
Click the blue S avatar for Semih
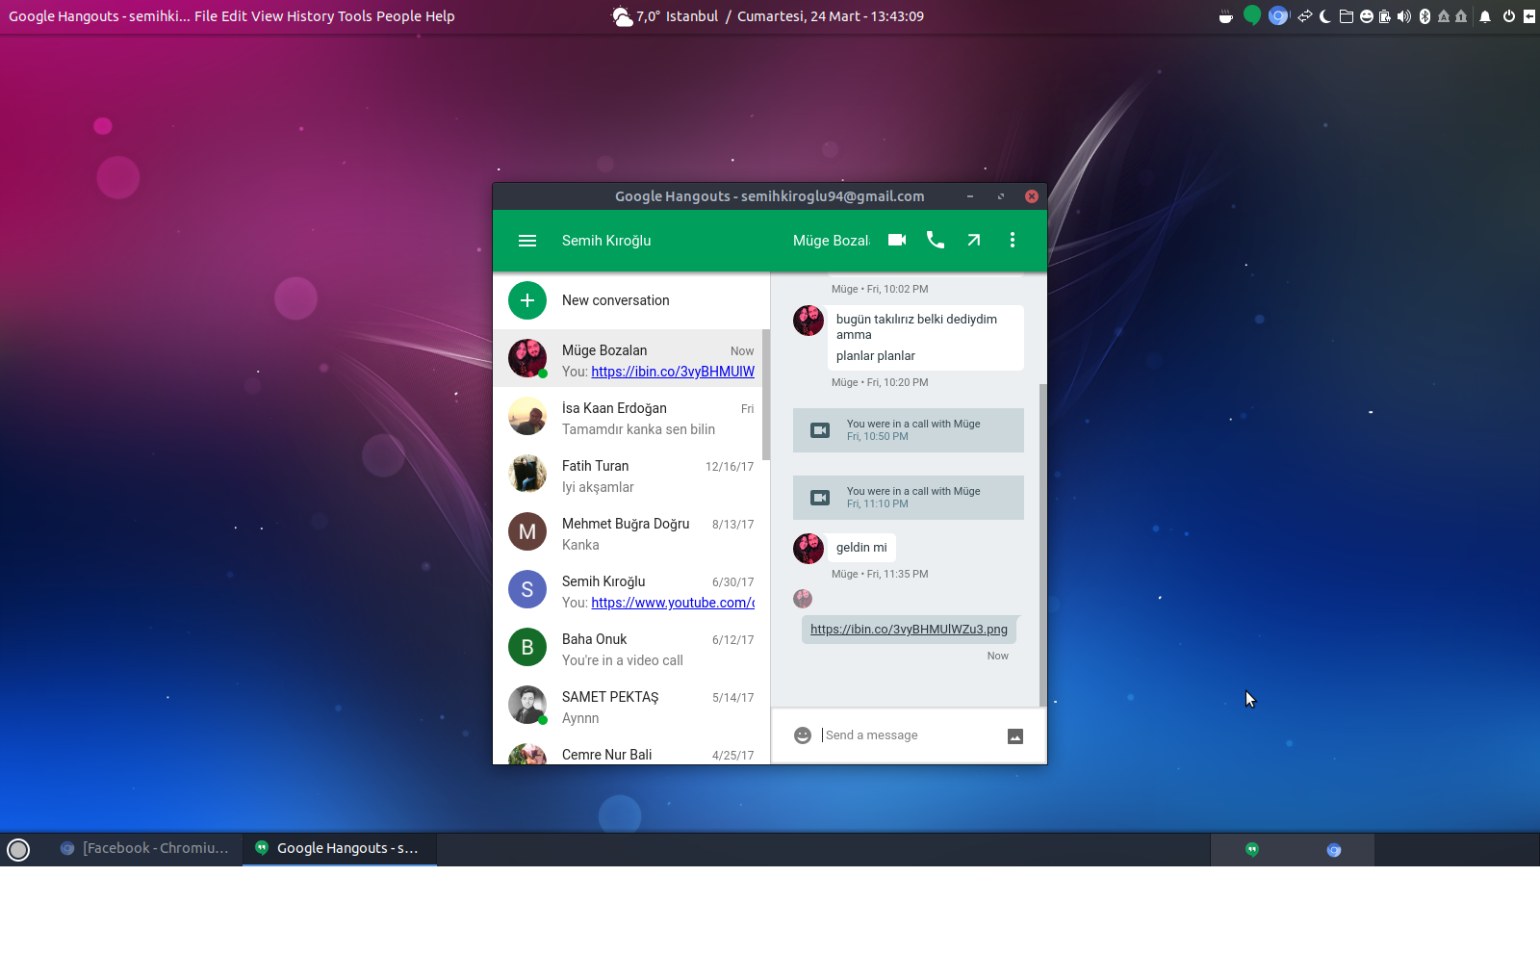(x=527, y=589)
